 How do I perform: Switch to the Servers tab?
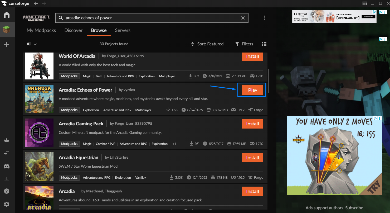pos(123,30)
